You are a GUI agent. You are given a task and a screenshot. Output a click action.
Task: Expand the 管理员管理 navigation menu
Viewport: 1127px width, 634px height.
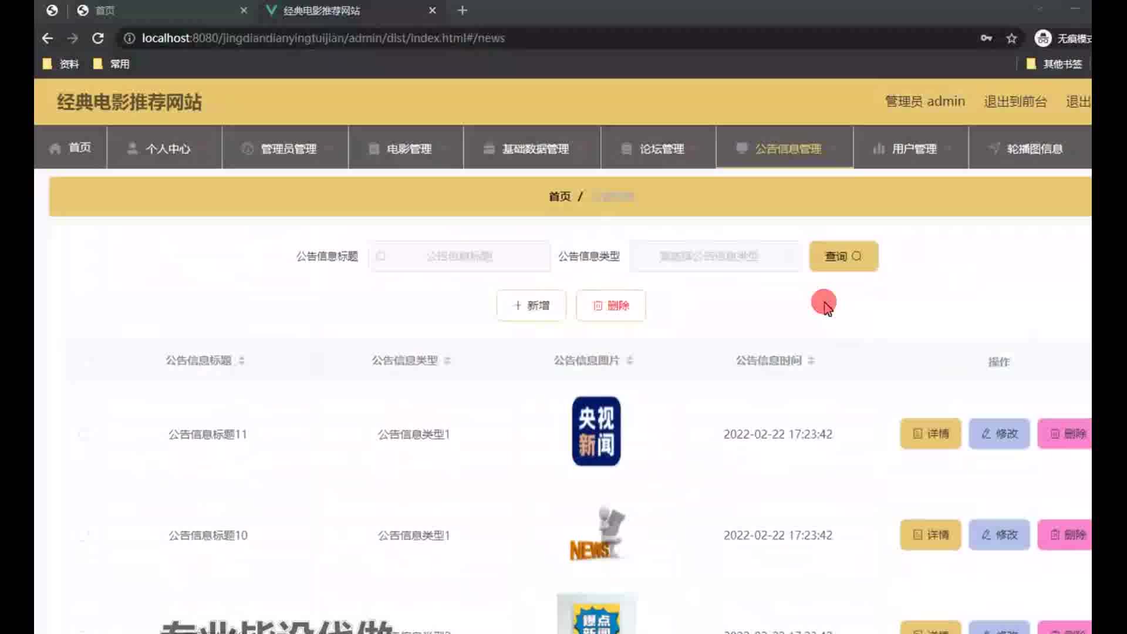(x=285, y=149)
